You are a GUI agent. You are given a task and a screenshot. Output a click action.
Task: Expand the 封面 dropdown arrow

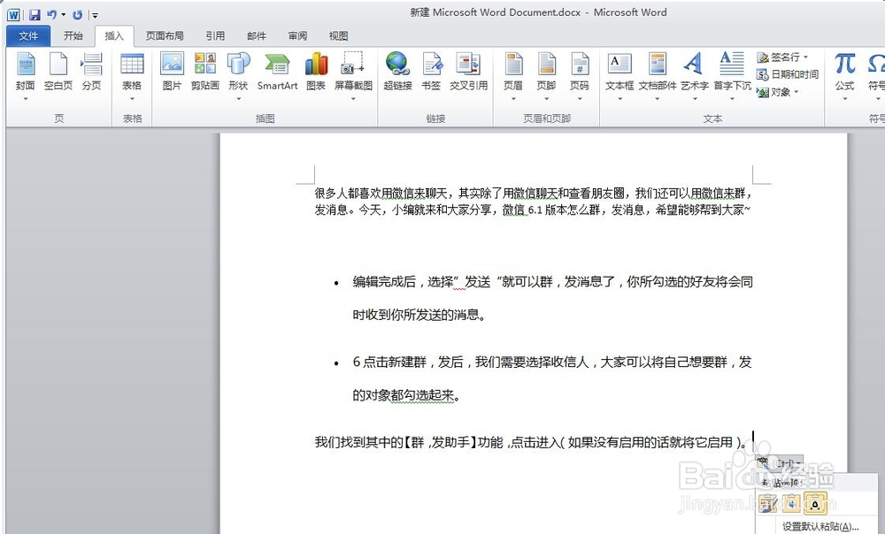[26, 99]
